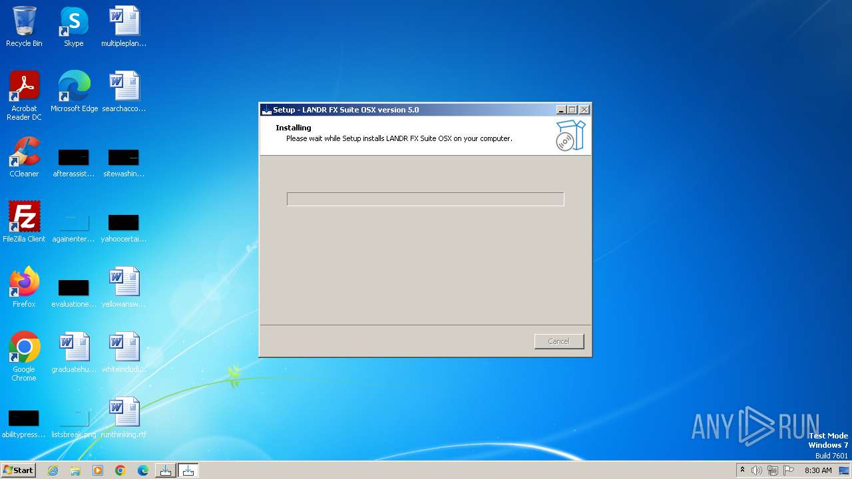Viewport: 852px width, 479px height.
Task: Open Internet Explorer from the taskbar
Action: 53,470
